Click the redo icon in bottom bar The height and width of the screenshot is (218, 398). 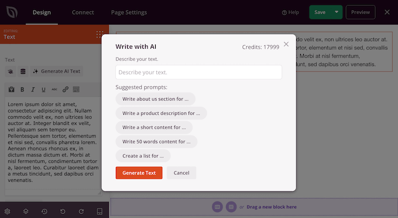point(81,212)
